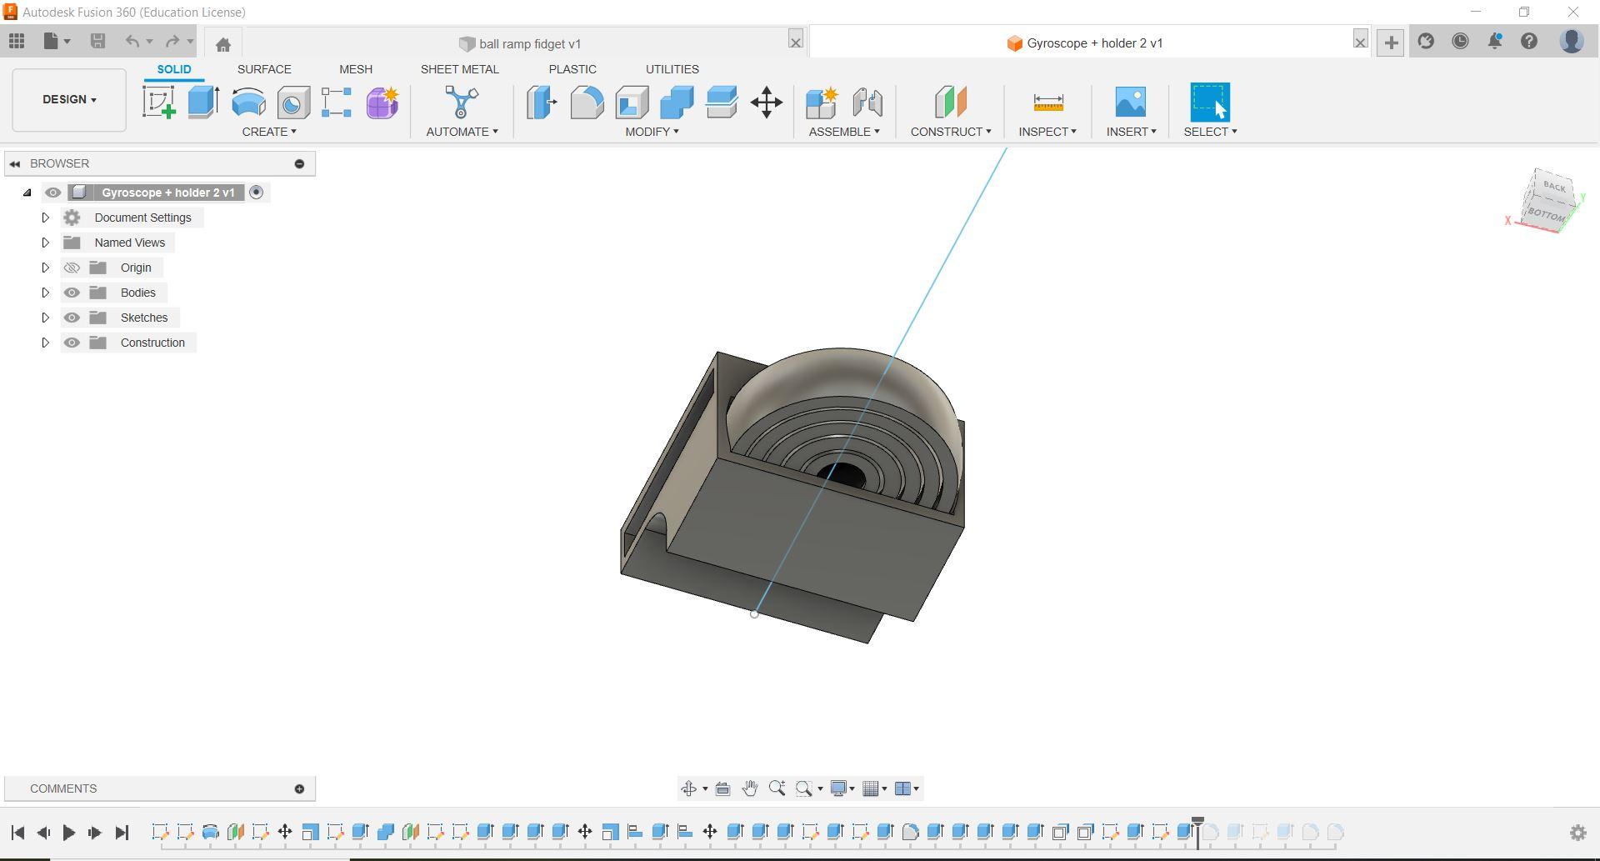Viewport: 1600px width, 861px height.
Task: Choose the Shell tool
Action: tap(632, 103)
